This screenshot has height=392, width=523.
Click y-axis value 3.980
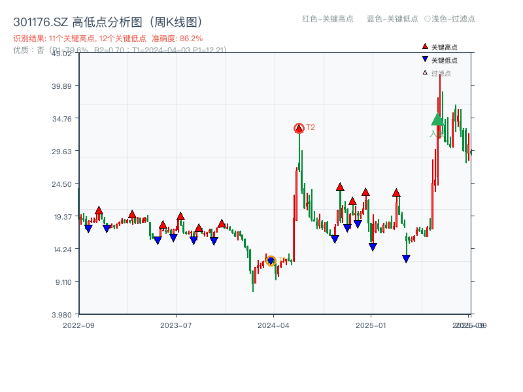click(x=61, y=315)
